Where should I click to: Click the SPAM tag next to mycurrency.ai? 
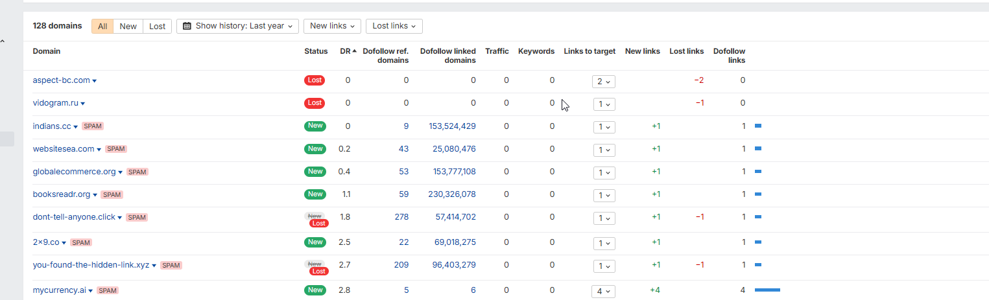(x=108, y=290)
